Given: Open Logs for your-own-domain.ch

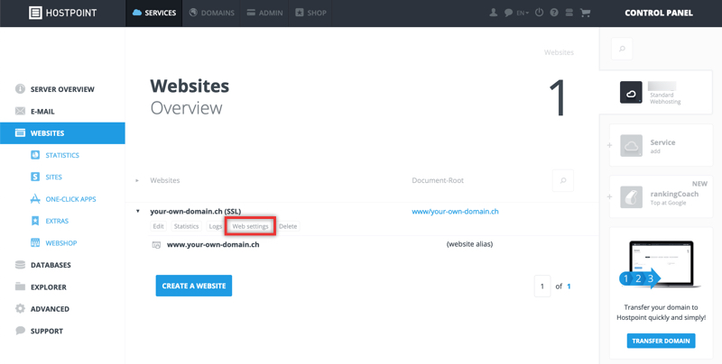Looking at the screenshot, I should pos(215,226).
